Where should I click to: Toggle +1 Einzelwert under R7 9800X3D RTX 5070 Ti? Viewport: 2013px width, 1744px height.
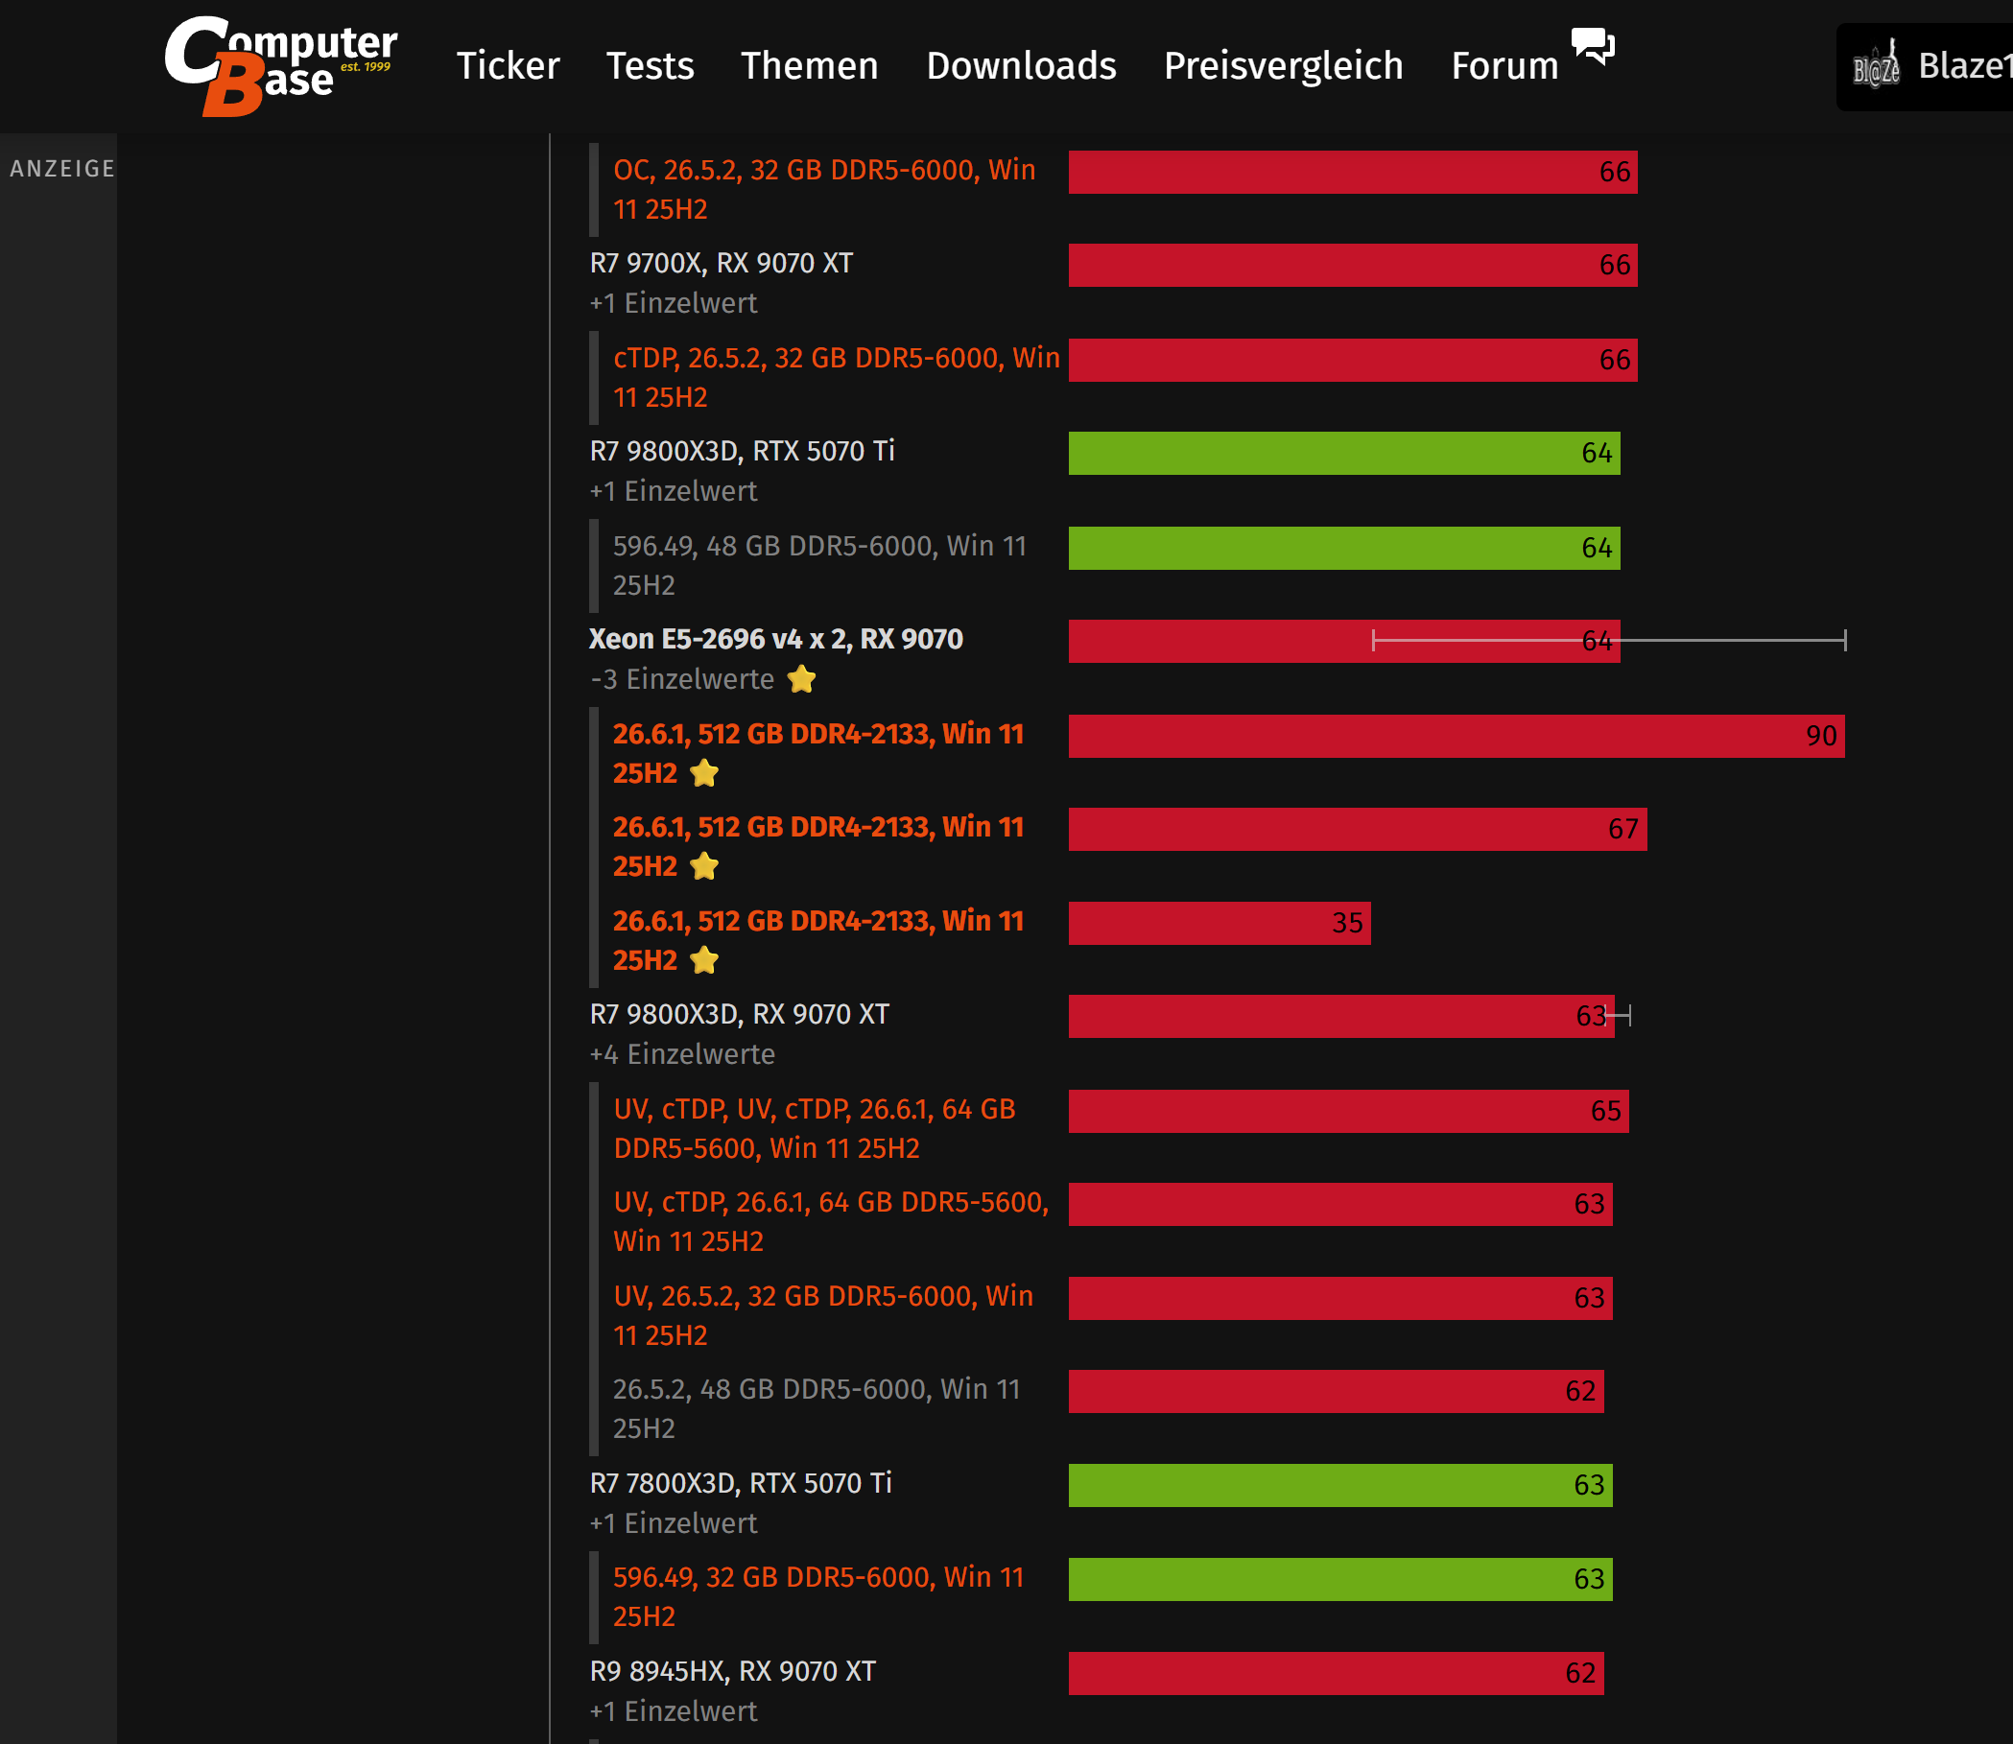[674, 490]
